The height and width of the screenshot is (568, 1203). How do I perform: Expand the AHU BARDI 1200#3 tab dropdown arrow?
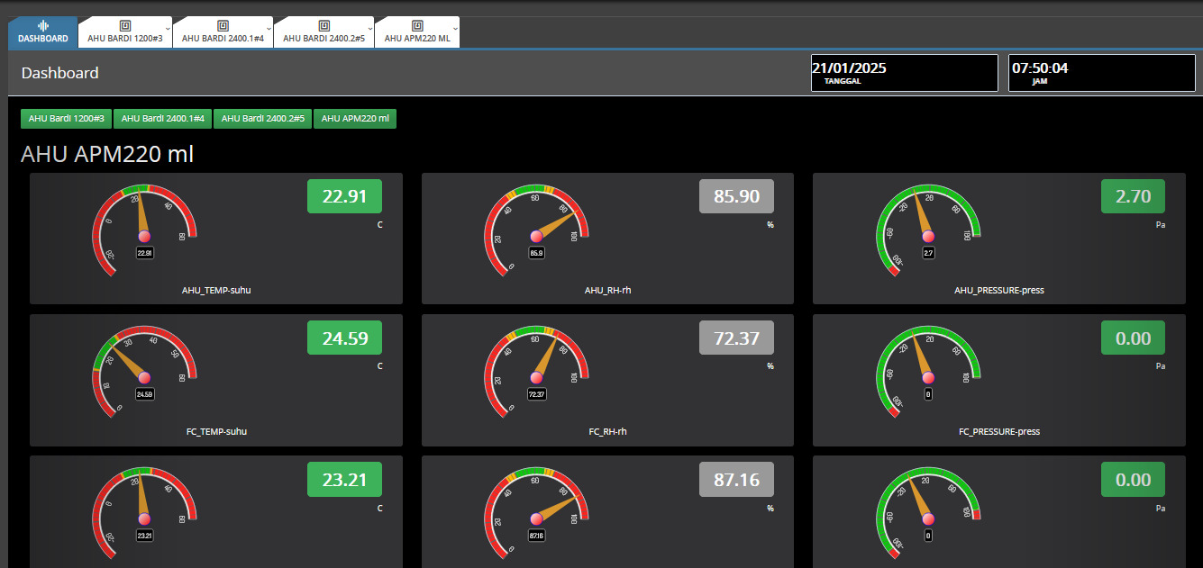pyautogui.click(x=169, y=29)
